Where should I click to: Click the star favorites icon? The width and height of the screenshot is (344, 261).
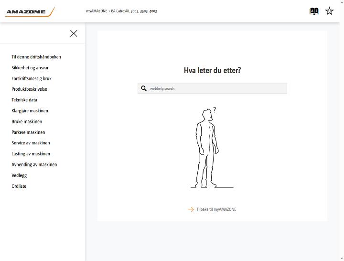(329, 11)
